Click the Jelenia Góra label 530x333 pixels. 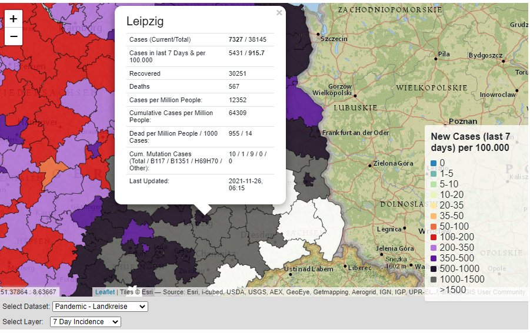pos(395,248)
